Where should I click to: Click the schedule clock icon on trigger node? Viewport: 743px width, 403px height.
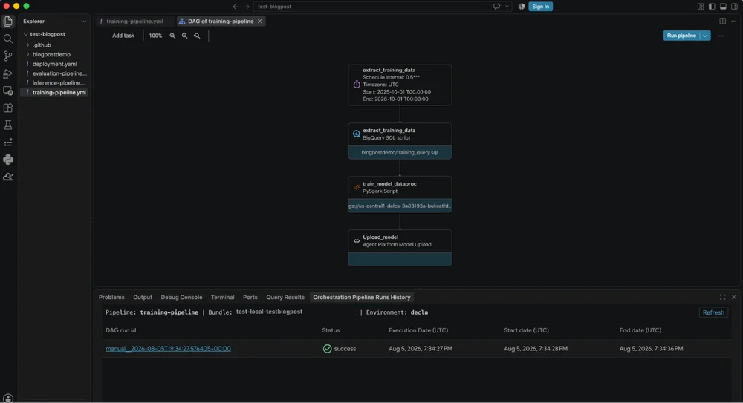357,85
